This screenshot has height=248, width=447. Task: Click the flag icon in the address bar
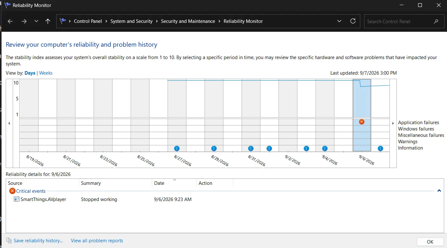pyautogui.click(x=63, y=21)
